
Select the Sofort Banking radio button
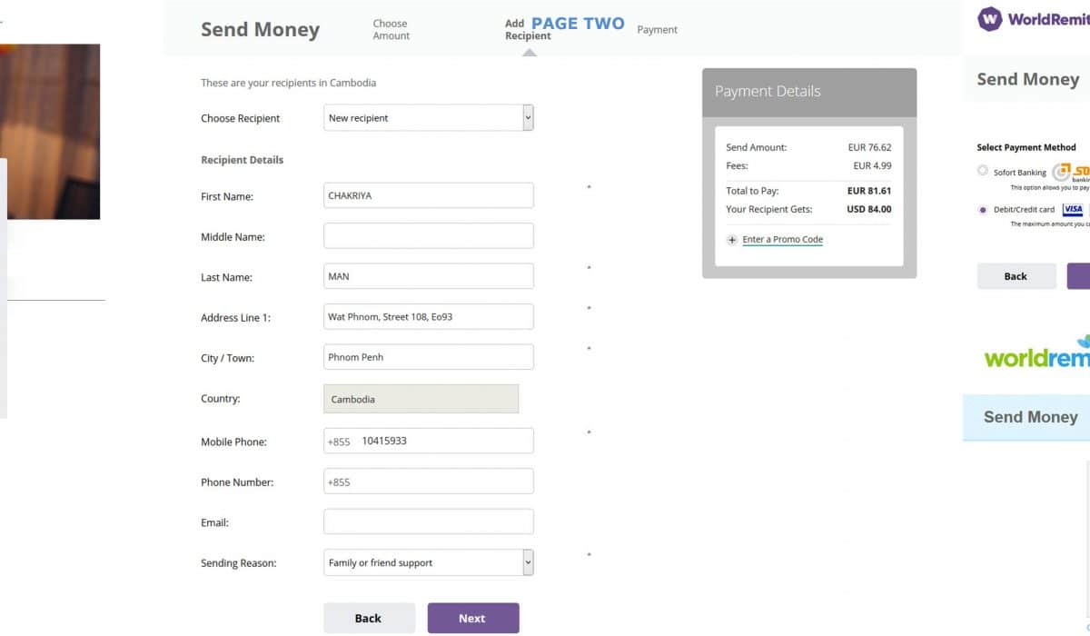coord(983,171)
